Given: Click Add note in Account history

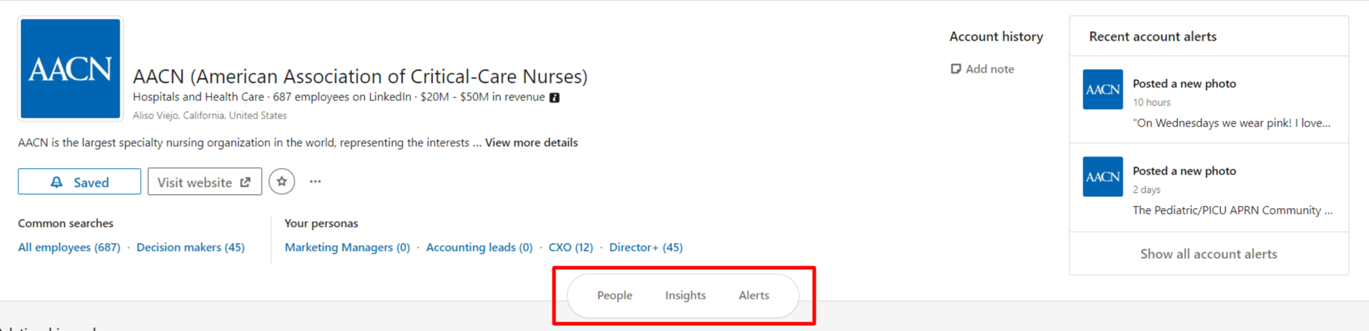Looking at the screenshot, I should tap(982, 69).
